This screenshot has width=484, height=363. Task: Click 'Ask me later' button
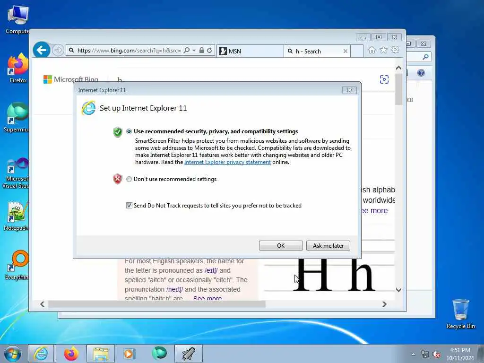pos(328,246)
